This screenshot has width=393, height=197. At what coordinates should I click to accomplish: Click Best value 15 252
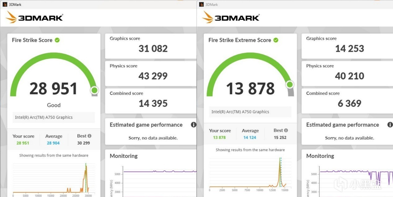click(x=280, y=137)
